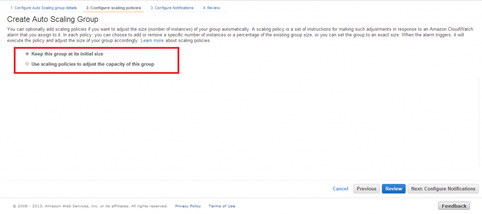Screen dimensions: 482x214
Task: Click the Use scaling policies to adjust capacity label
Action: click(93, 64)
